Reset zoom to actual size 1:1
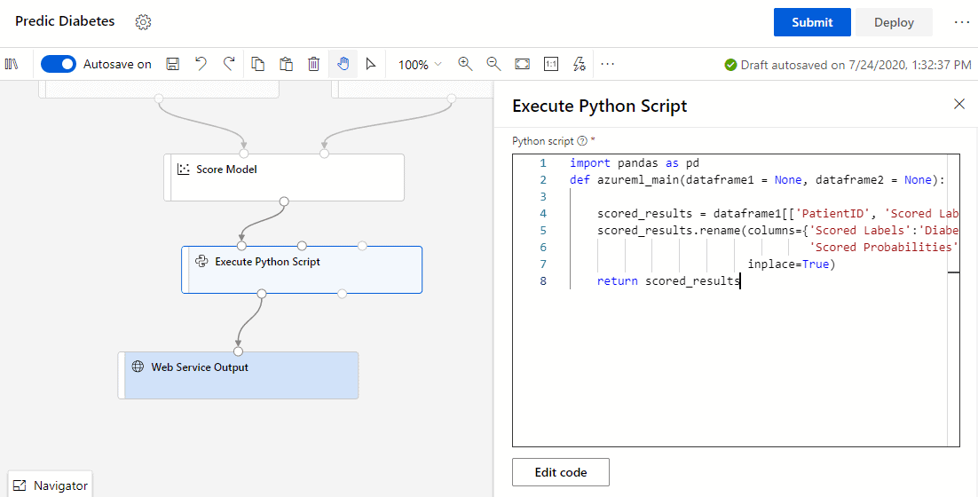Image resolution: width=978 pixels, height=497 pixels. click(x=551, y=64)
